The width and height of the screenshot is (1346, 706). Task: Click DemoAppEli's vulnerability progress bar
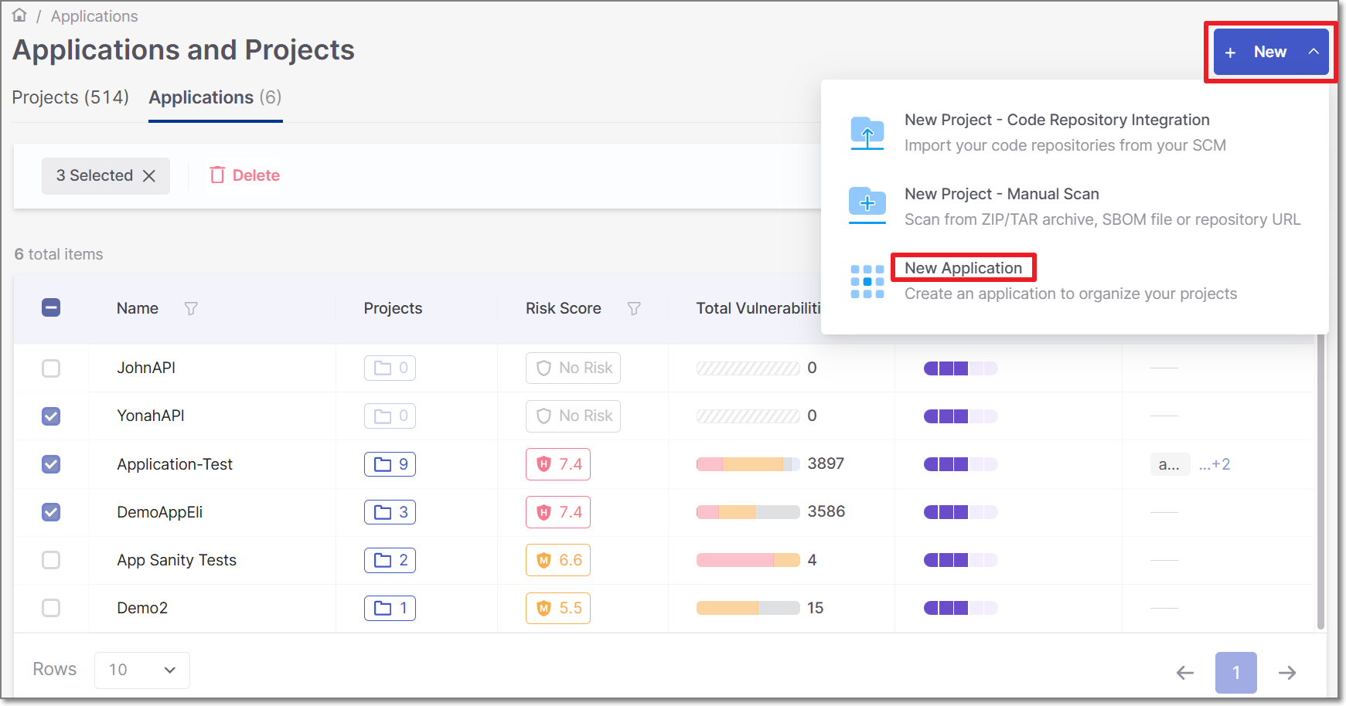(747, 511)
